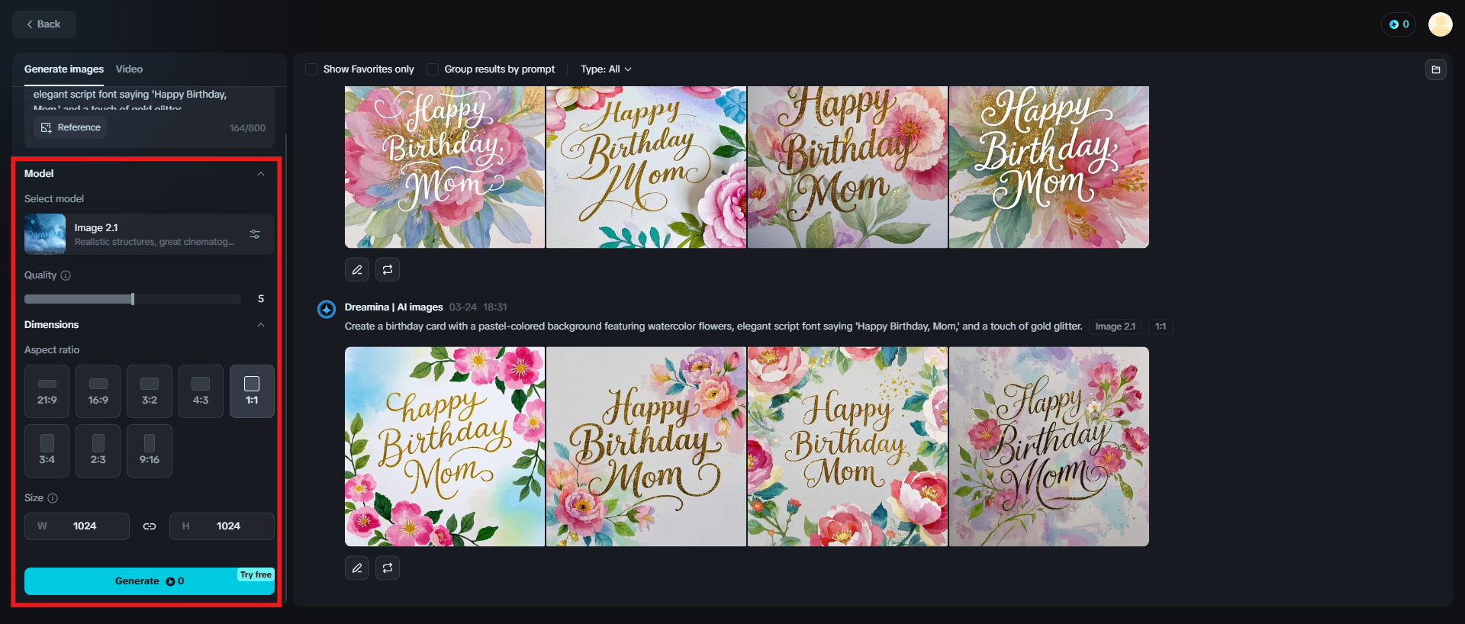The width and height of the screenshot is (1465, 624).
Task: Open the user profile avatar
Action: point(1440,24)
